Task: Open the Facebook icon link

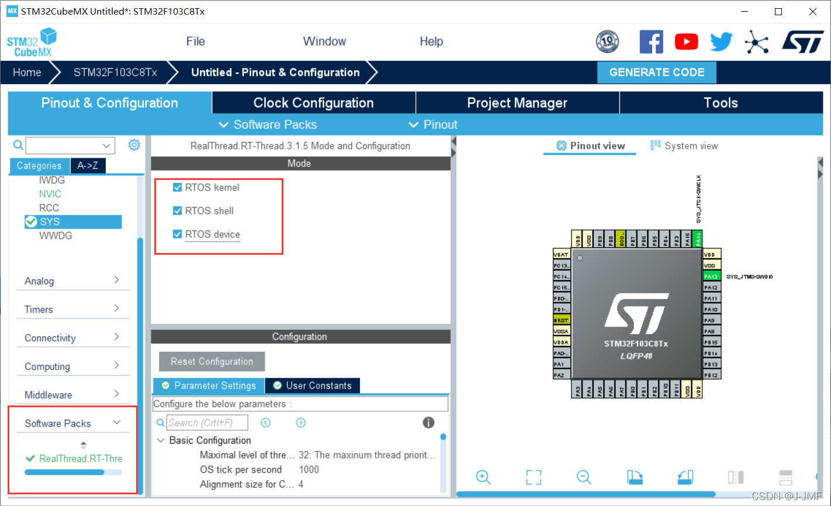Action: click(x=651, y=41)
